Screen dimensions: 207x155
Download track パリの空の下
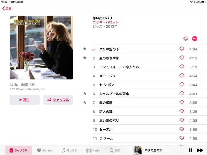coord(182,49)
